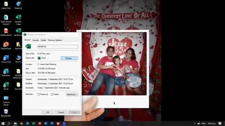Select Sight Words Grade 2 publisher file
This screenshot has width=225, height=126.
(x=6, y=20)
